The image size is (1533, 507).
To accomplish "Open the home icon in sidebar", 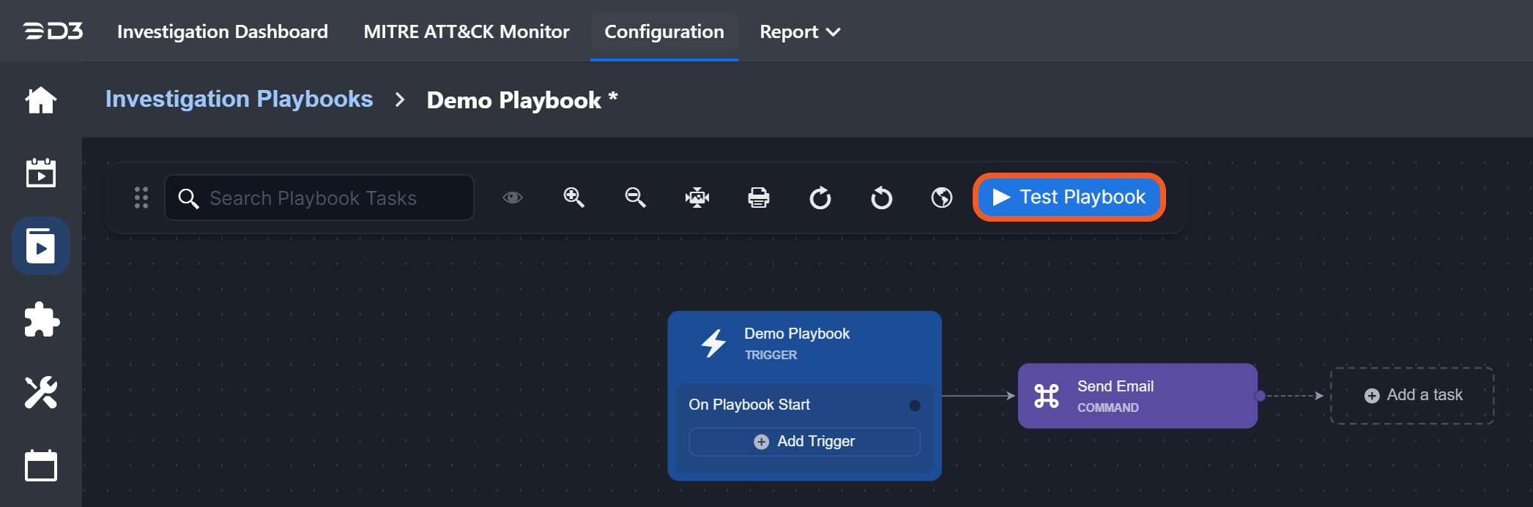I will (x=41, y=100).
